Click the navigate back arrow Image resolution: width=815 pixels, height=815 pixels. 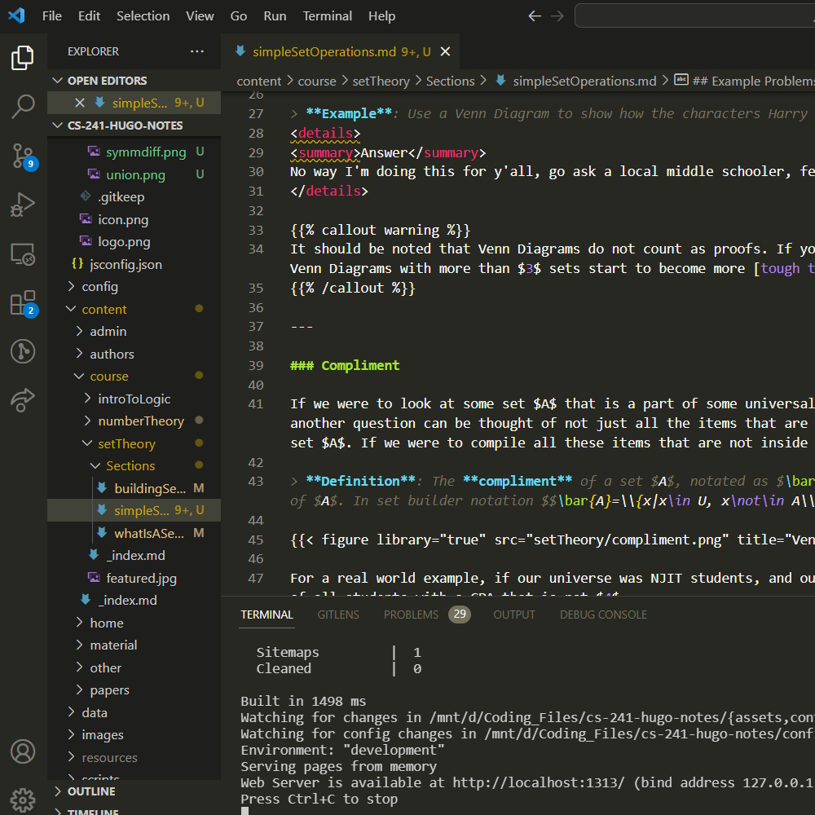click(534, 15)
